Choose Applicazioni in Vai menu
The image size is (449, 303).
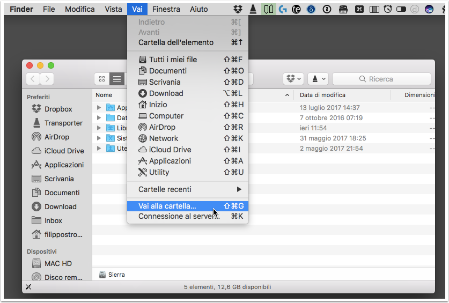click(188, 161)
